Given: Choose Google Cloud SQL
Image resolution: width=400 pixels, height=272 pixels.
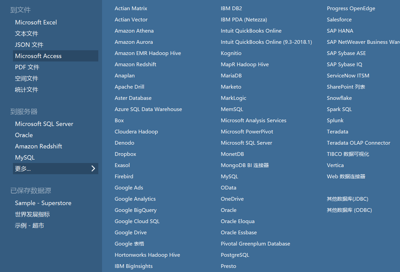Looking at the screenshot, I should coord(137,221).
